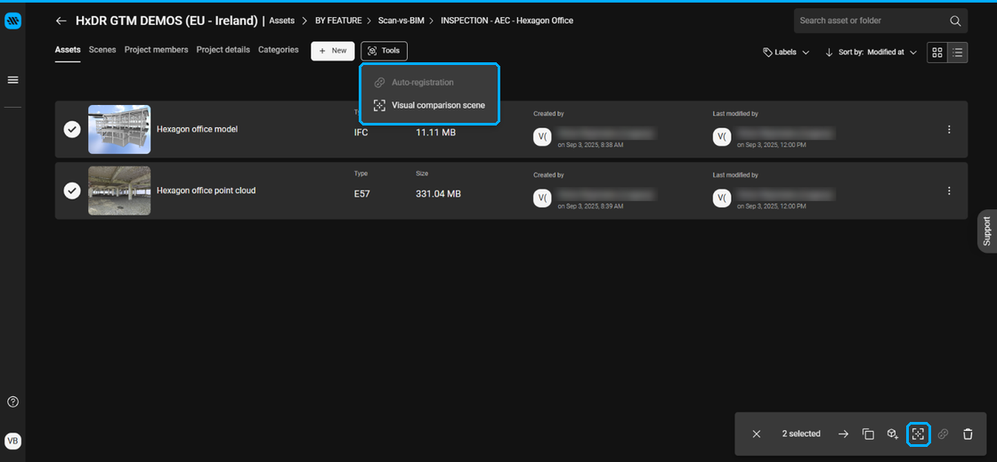The width and height of the screenshot is (997, 462).
Task: Open options menu for Hexagon office model
Action: tap(949, 130)
